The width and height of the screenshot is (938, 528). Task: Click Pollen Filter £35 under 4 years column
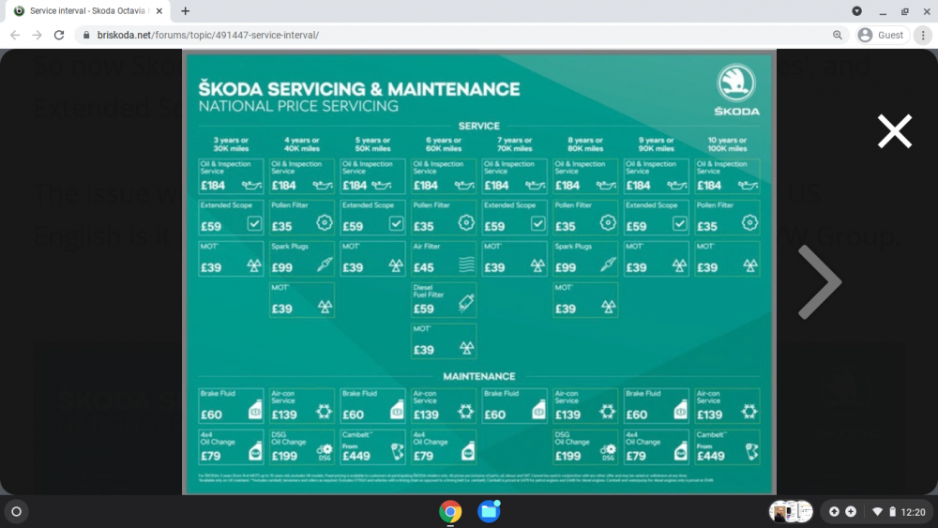coord(301,217)
